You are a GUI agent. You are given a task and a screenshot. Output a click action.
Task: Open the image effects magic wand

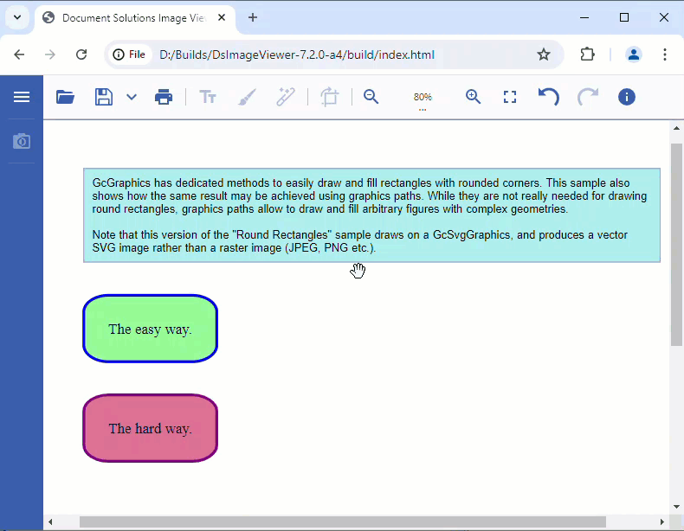286,97
